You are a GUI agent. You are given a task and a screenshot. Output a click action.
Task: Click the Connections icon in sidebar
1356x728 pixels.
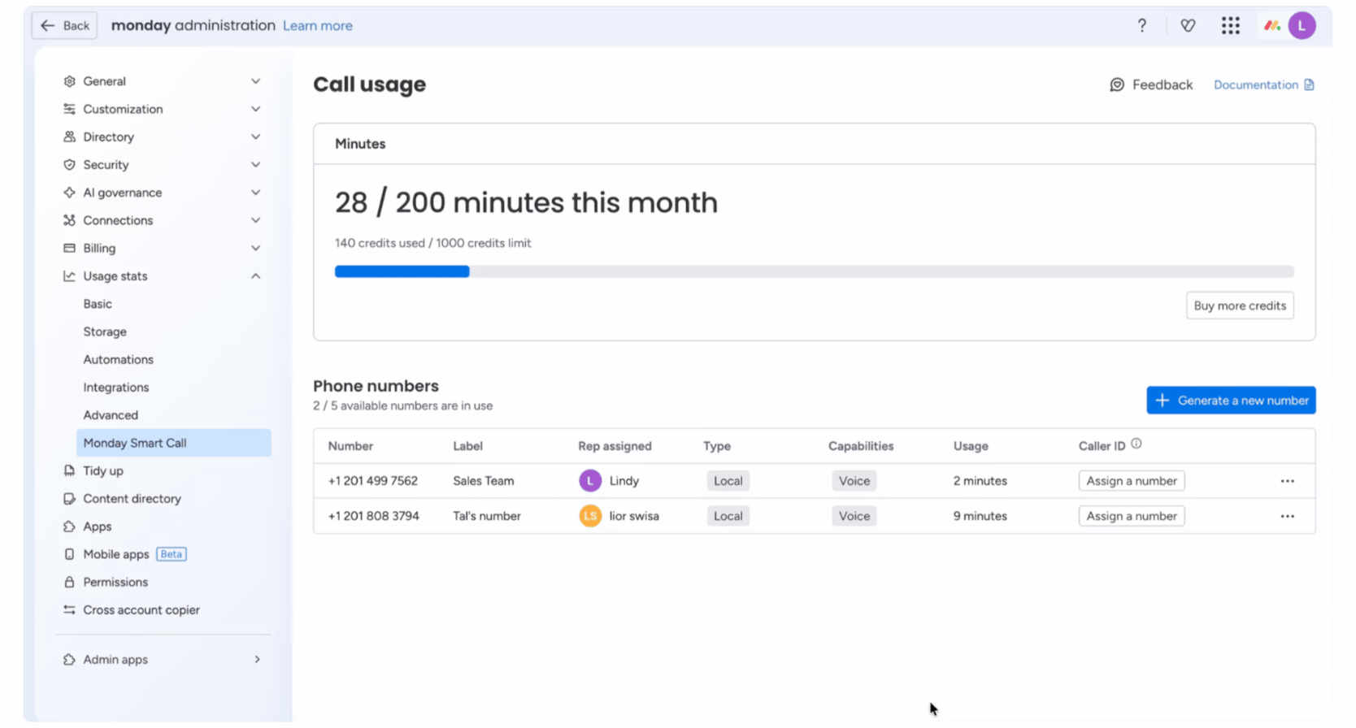tap(69, 220)
